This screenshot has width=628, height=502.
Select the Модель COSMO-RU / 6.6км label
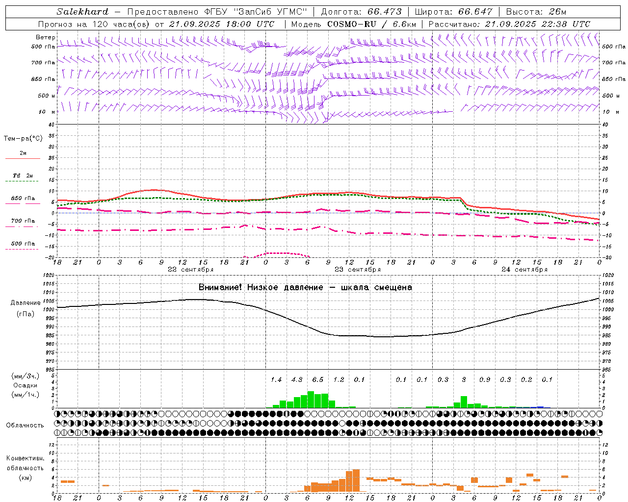(x=354, y=24)
